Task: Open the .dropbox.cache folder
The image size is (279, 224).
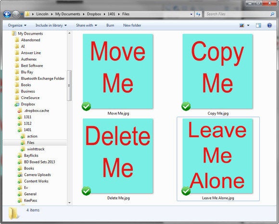Action: (36, 111)
